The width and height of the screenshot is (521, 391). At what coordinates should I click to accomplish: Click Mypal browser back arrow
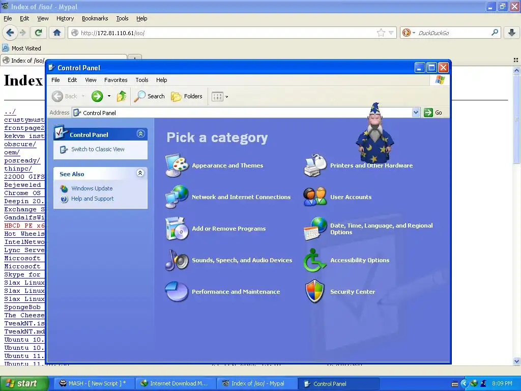(x=10, y=33)
